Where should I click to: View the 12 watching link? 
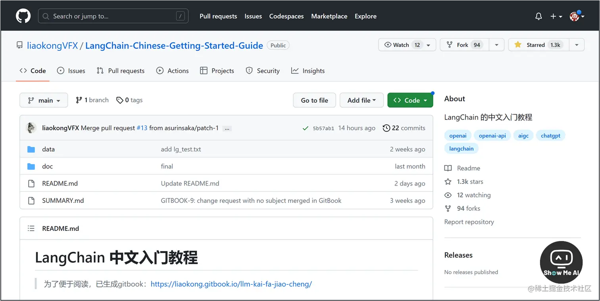pyautogui.click(x=467, y=195)
